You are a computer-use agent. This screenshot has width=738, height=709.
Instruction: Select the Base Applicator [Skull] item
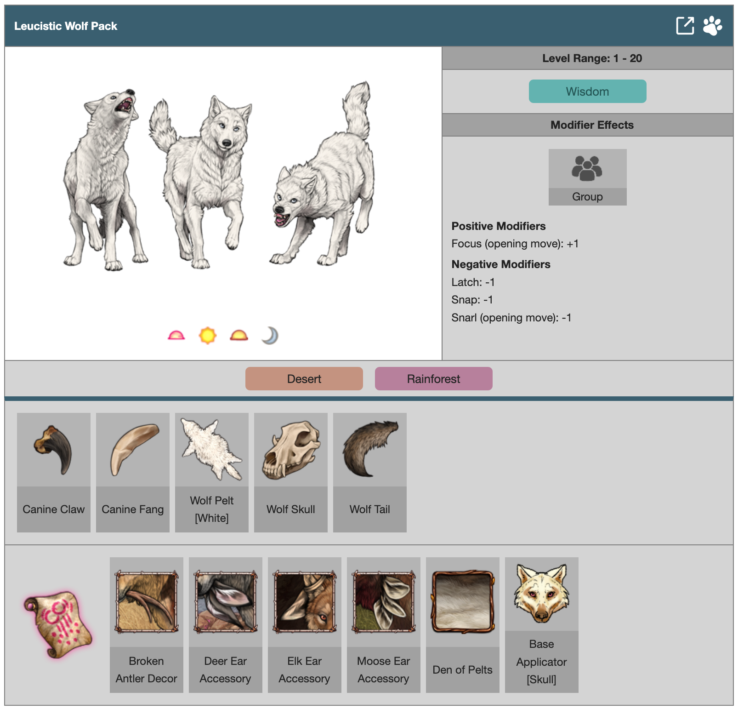click(542, 625)
